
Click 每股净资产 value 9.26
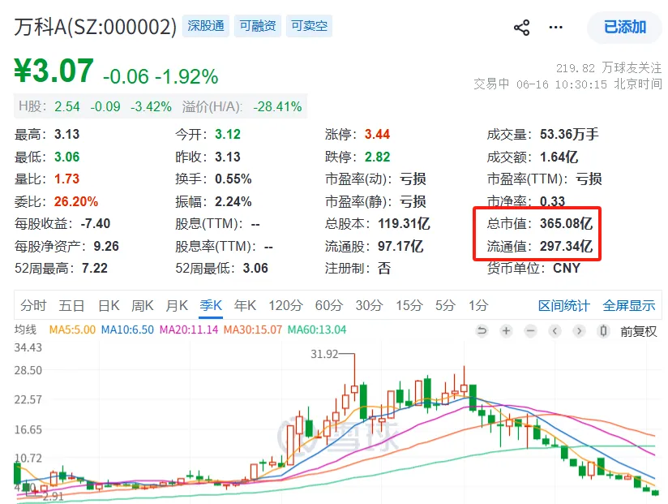pyautogui.click(x=106, y=246)
